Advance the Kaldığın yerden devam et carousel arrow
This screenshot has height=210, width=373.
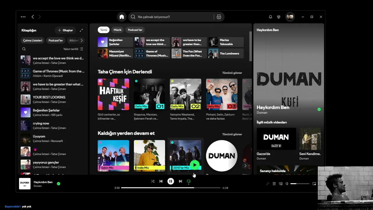point(245,165)
